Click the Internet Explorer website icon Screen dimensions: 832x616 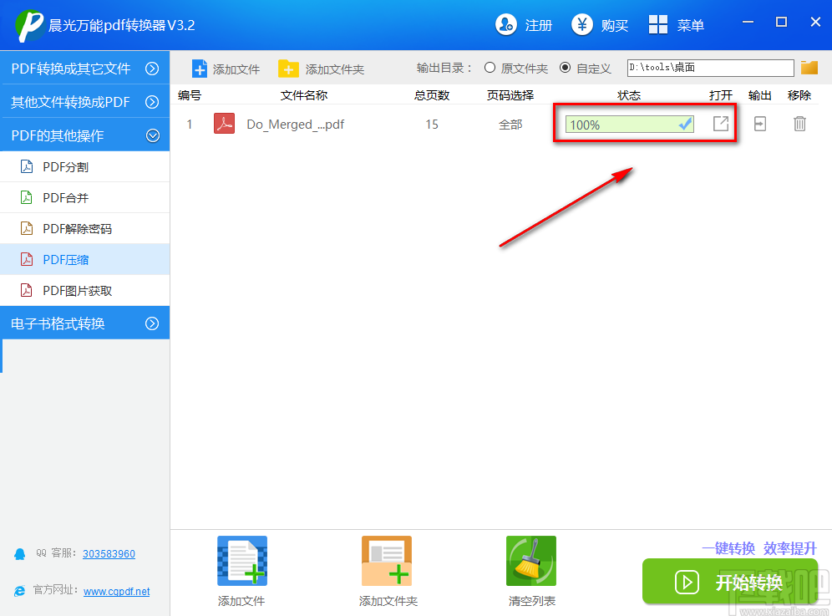tap(20, 591)
